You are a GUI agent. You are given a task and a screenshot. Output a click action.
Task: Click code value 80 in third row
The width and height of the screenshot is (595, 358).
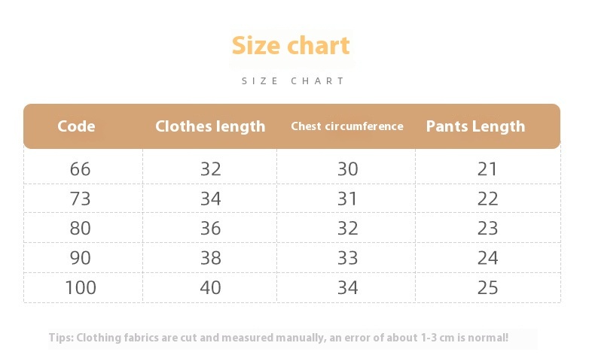tap(80, 228)
